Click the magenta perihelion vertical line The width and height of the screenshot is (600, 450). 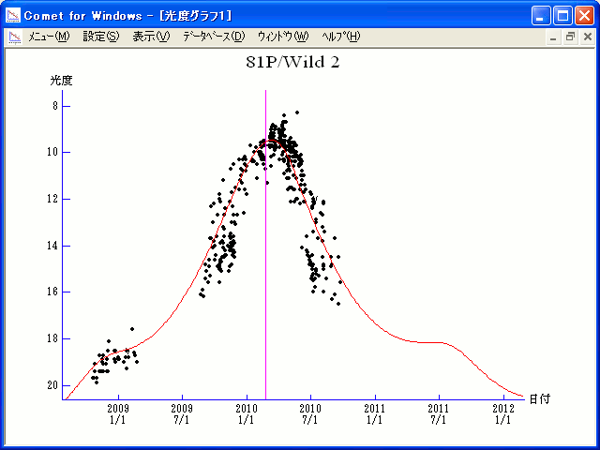(x=265, y=245)
